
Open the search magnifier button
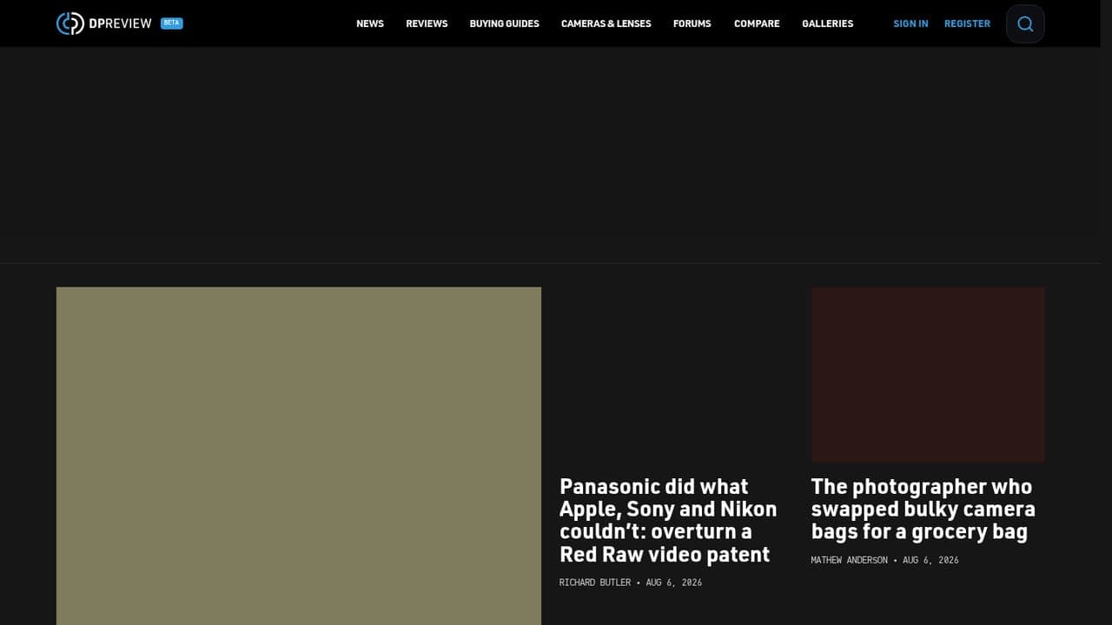click(x=1025, y=23)
